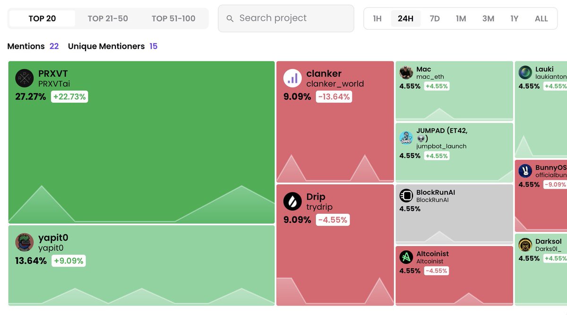This screenshot has width=567, height=315.
Task: Open the PRXVT project name
Action: [x=53, y=74]
